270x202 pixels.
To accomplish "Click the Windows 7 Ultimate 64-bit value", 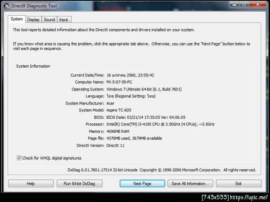I will pyautogui.click(x=144, y=89).
